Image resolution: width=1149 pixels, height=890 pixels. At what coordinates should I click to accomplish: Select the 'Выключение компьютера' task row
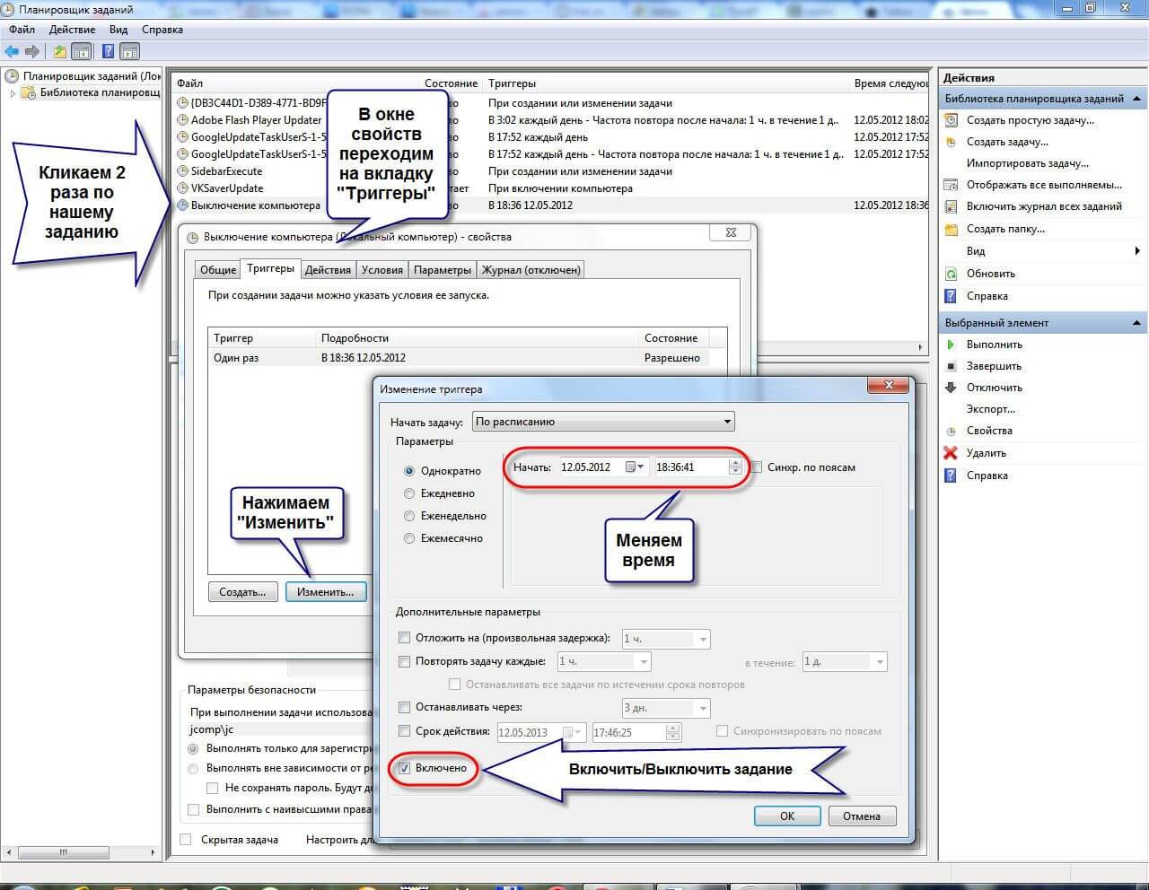(551, 205)
